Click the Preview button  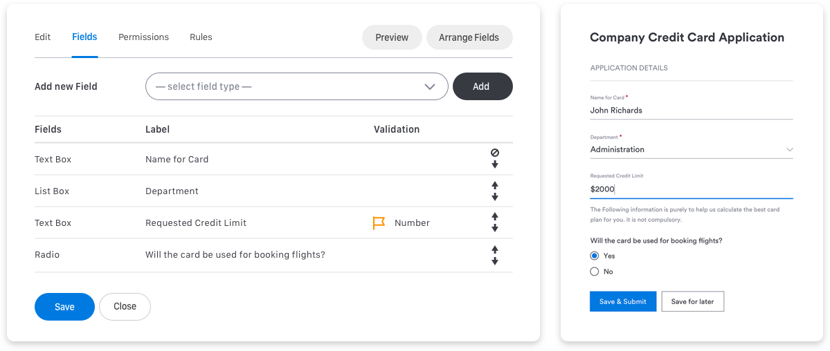(392, 37)
